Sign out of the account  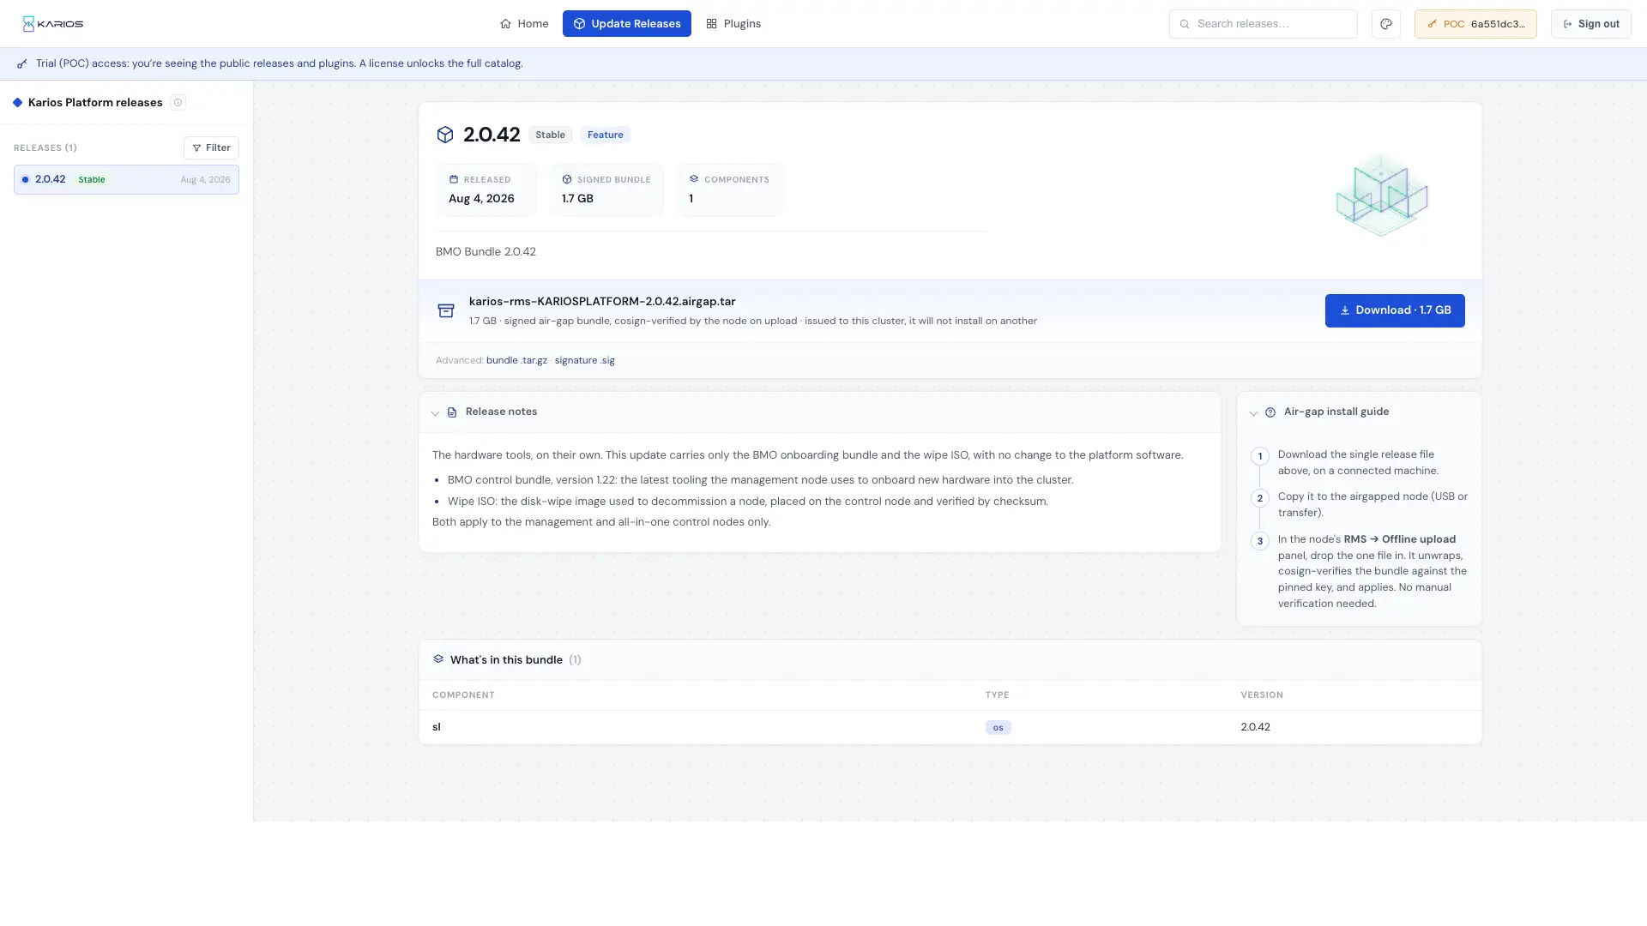click(1591, 24)
